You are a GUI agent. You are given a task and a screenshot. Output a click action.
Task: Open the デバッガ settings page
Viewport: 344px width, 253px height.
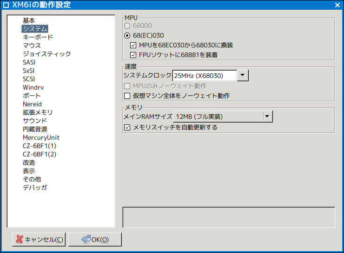click(x=35, y=188)
